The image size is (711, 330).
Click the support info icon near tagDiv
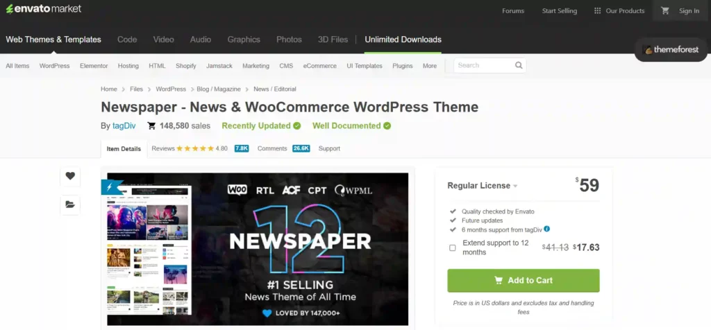coord(547,229)
